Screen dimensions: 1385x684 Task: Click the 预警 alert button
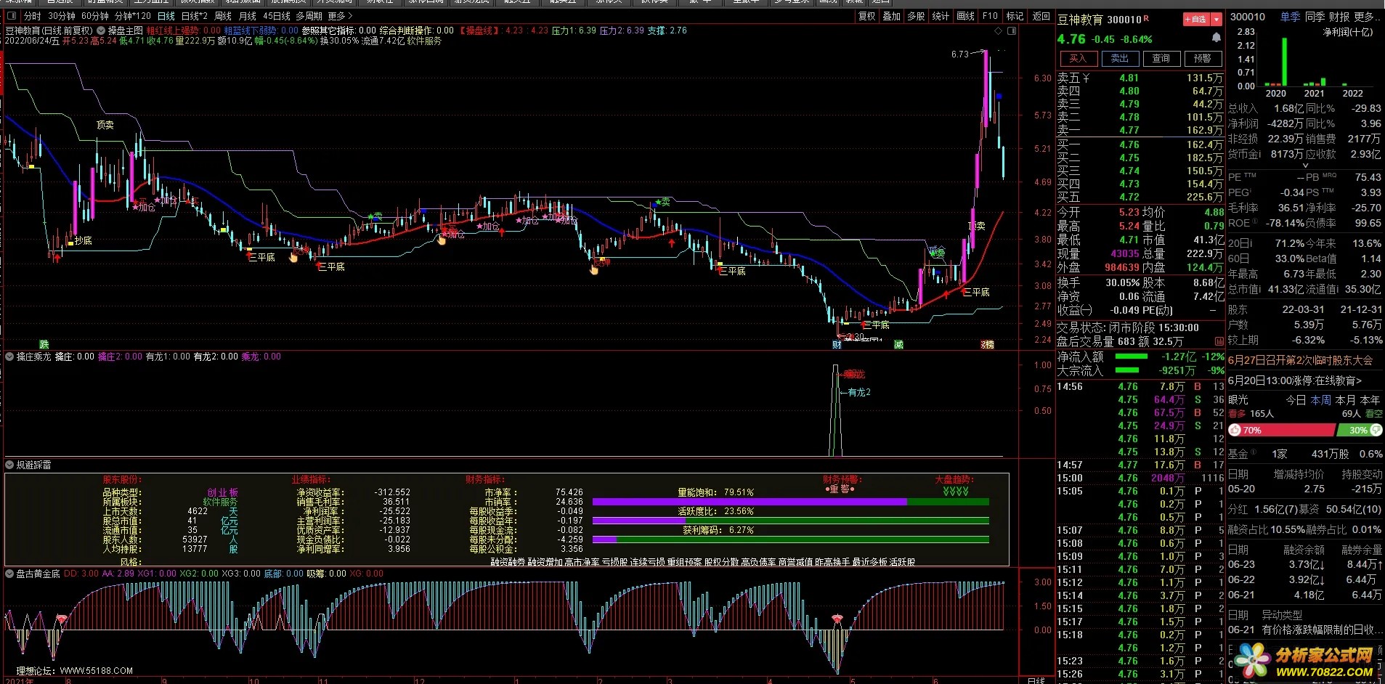tap(1202, 58)
